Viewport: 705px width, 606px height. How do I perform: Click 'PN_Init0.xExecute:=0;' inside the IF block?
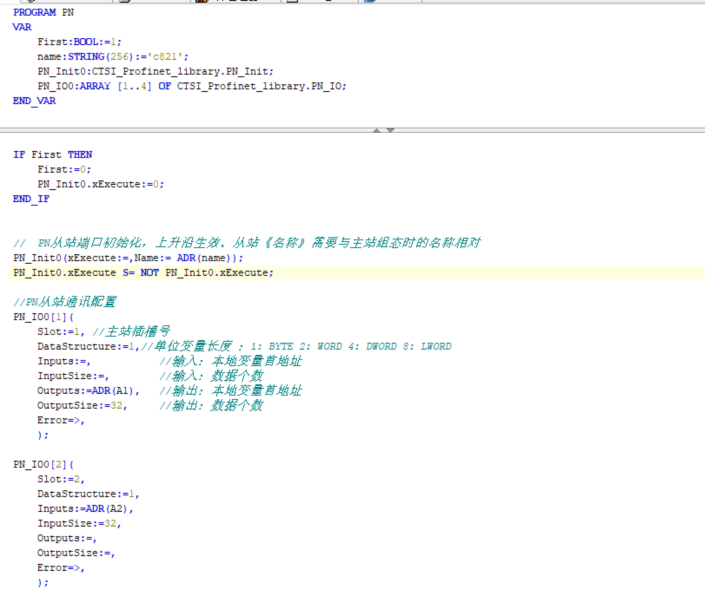[x=101, y=184]
